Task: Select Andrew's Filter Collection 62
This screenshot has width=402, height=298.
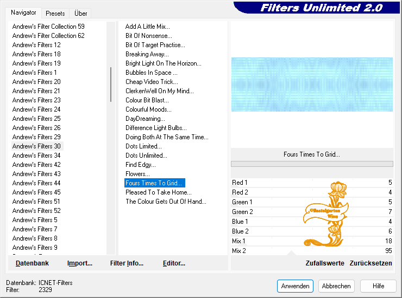Action: coord(48,36)
